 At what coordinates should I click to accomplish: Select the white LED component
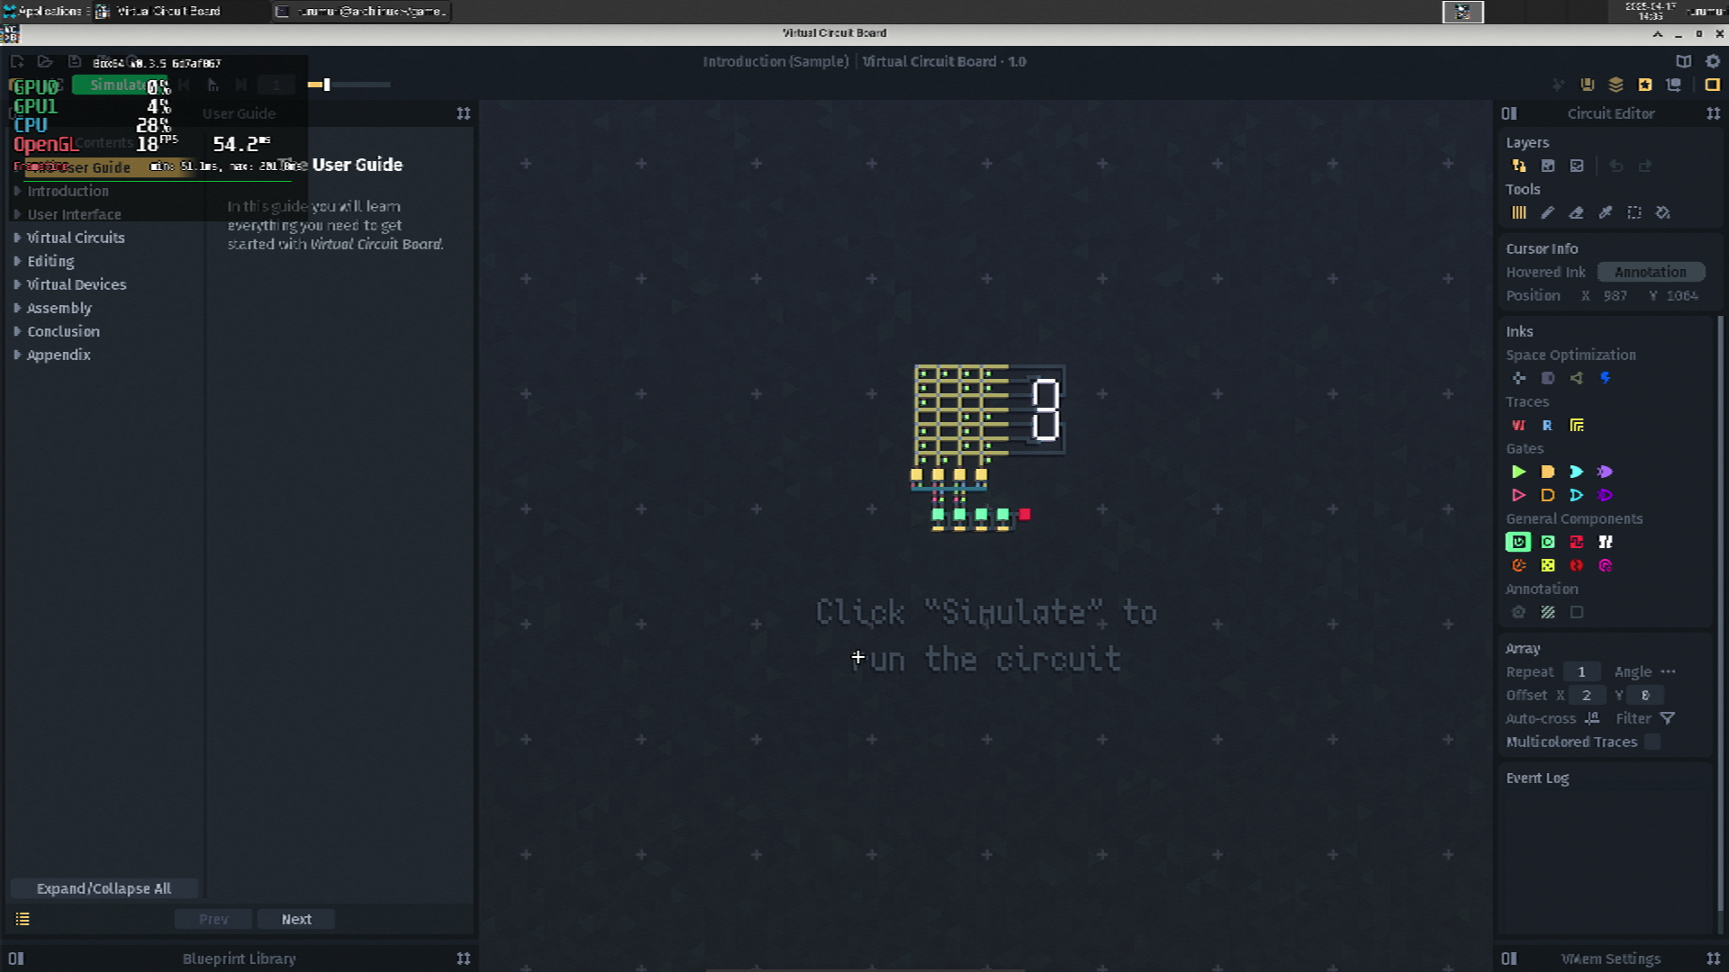point(1606,542)
